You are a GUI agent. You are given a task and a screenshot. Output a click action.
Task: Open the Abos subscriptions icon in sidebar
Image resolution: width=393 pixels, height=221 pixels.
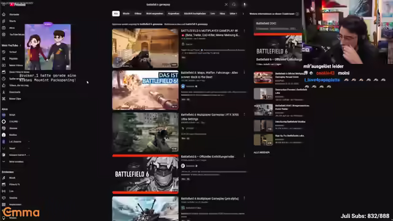pos(4,28)
